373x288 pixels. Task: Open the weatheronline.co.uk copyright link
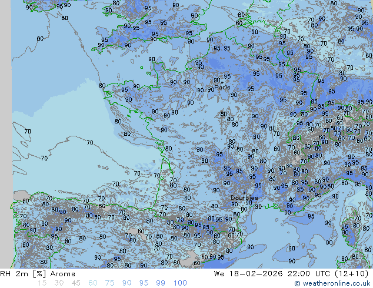[x=334, y=283]
